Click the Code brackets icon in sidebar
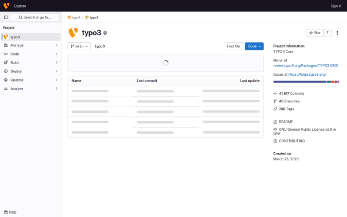The width and height of the screenshot is (347, 217). (6, 54)
